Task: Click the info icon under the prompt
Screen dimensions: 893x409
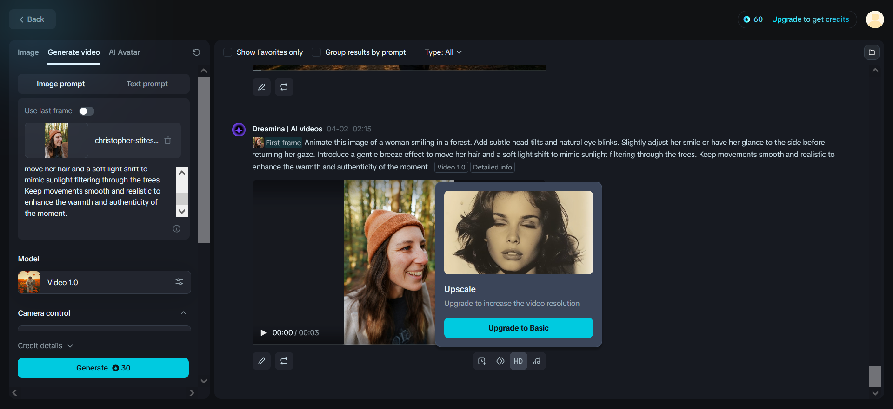Action: tap(177, 229)
